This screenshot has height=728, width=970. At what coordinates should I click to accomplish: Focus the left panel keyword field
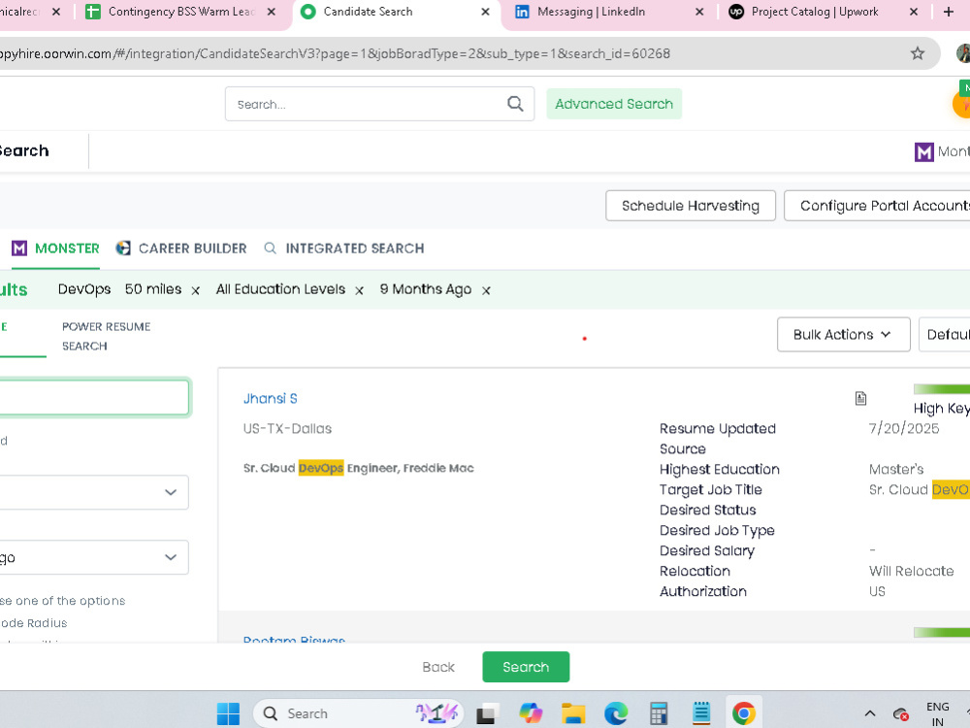coord(94,397)
